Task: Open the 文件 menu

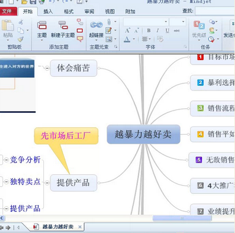Action: click(x=8, y=11)
